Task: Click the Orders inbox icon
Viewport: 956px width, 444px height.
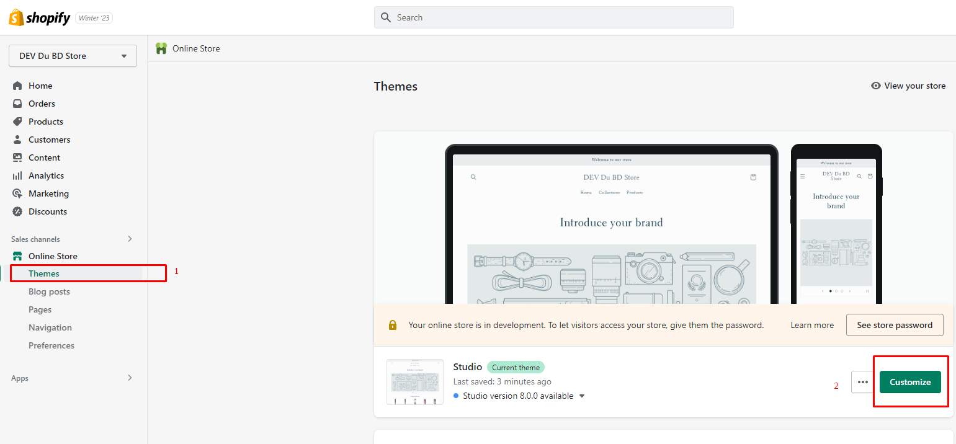Action: pyautogui.click(x=17, y=104)
